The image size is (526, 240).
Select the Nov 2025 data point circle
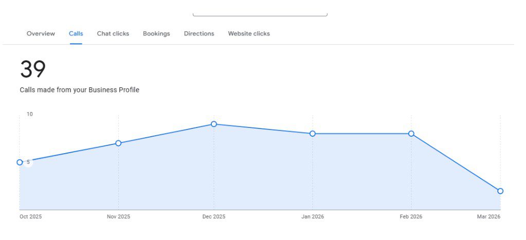point(118,143)
